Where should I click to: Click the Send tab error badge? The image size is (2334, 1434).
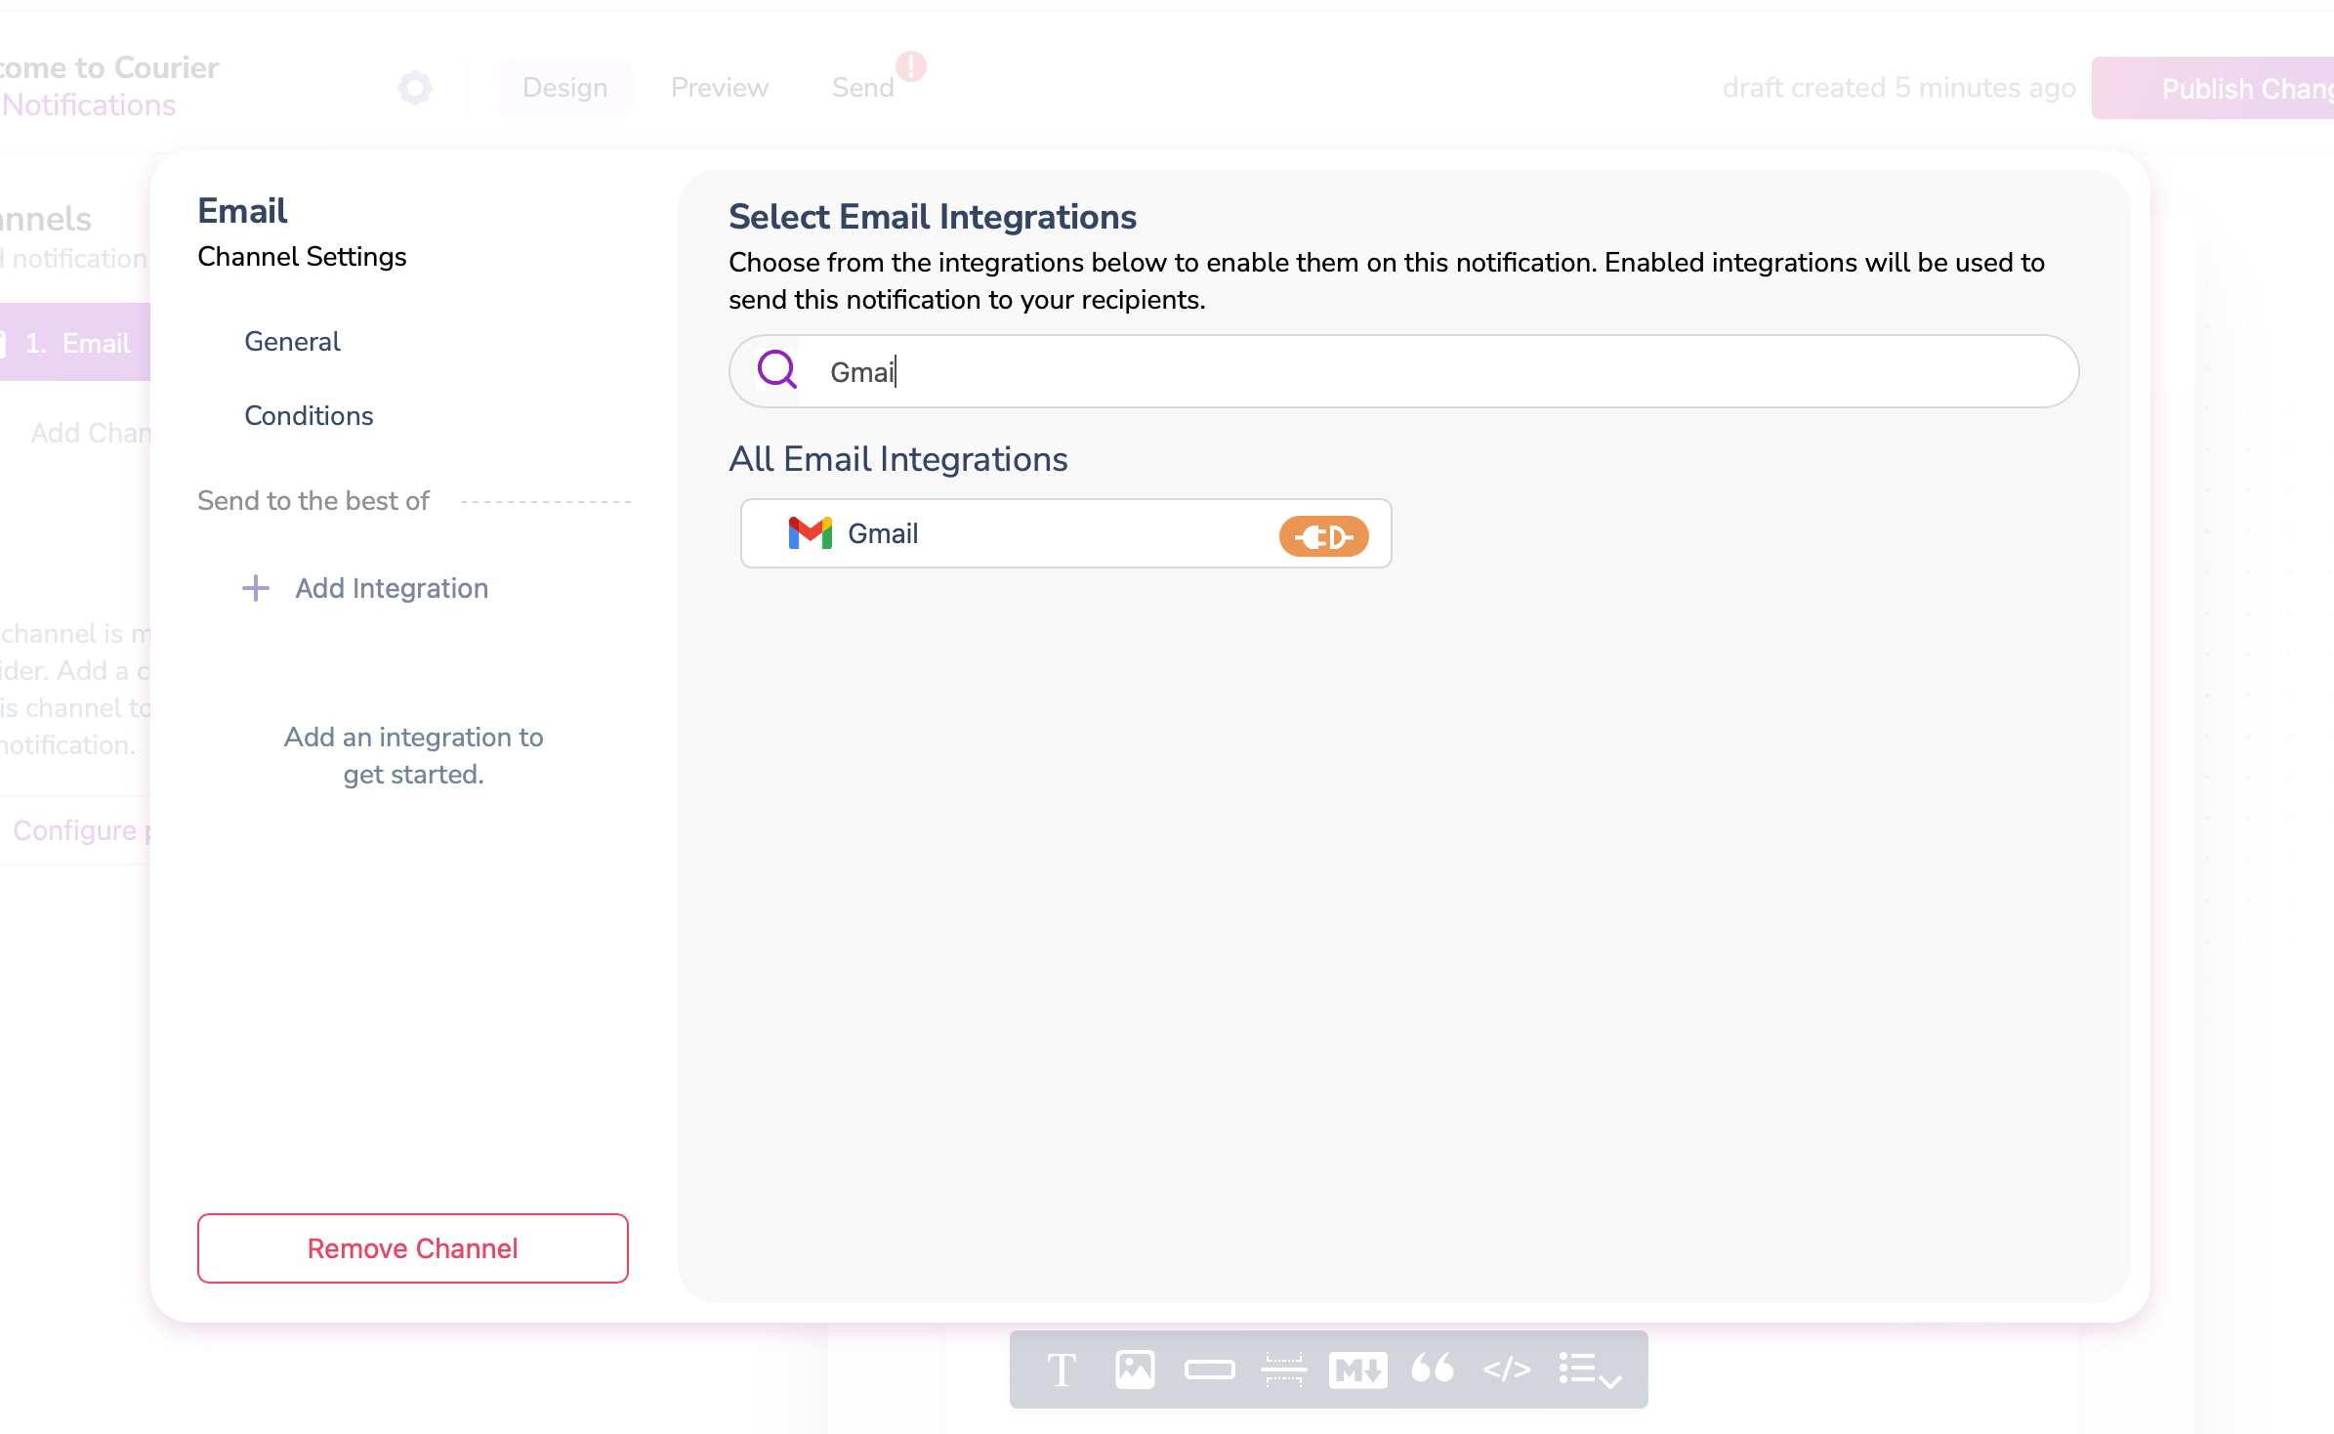911,66
